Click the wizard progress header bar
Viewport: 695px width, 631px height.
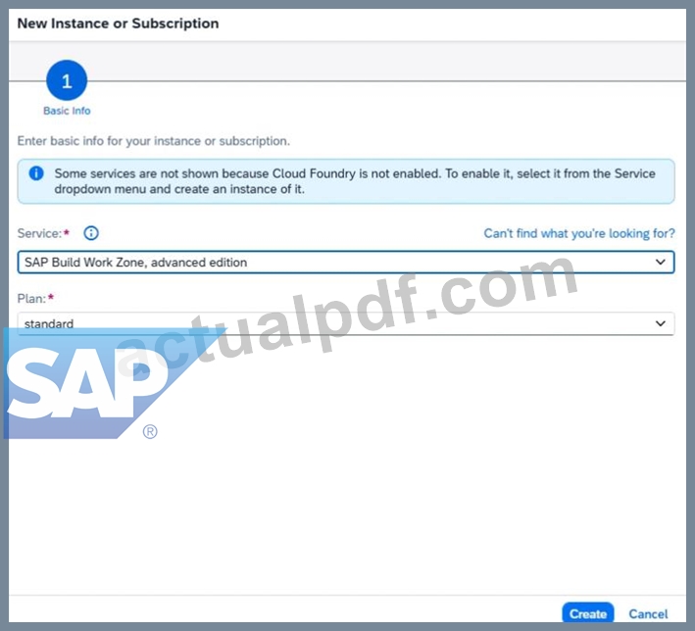tap(347, 61)
